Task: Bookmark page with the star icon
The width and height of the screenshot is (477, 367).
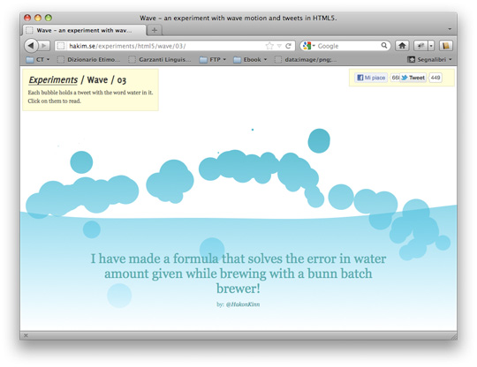Action: pos(269,46)
